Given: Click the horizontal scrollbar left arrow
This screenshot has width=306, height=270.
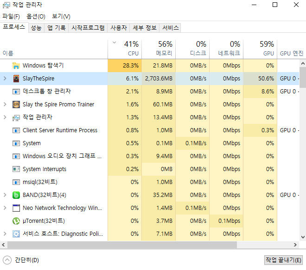Looking at the screenshot, I should [x=3, y=245].
